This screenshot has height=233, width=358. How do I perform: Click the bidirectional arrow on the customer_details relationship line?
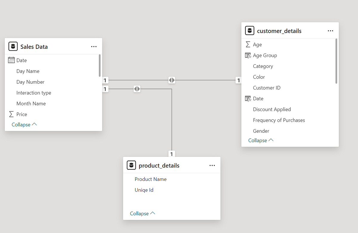click(x=172, y=80)
